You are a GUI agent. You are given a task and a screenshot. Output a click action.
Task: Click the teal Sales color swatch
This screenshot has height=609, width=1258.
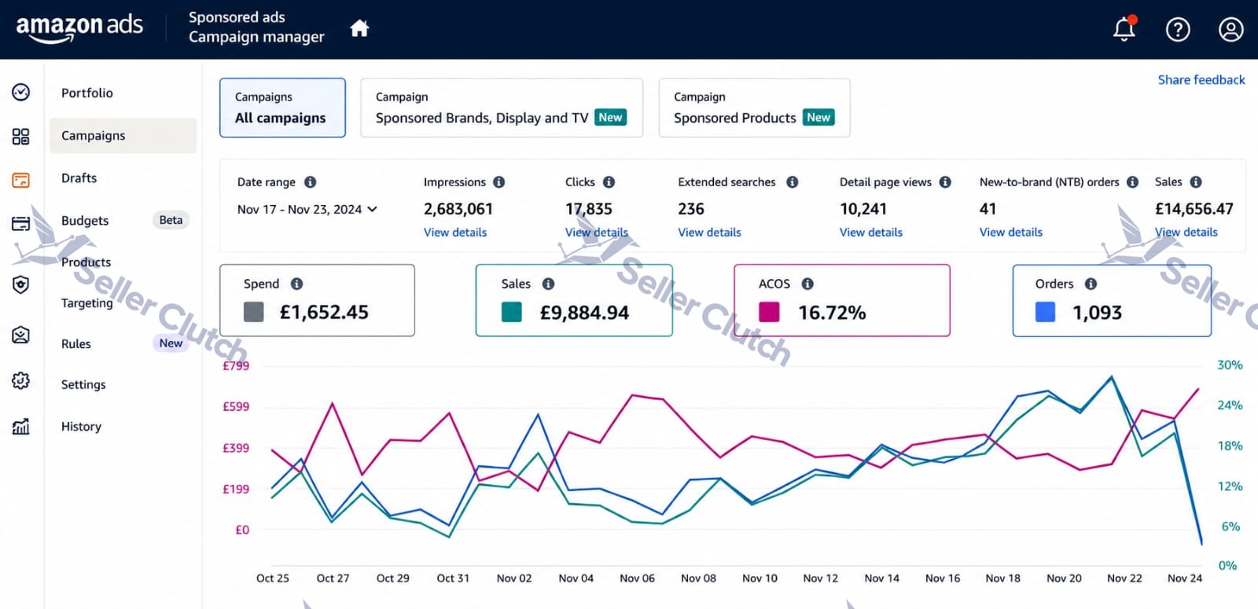click(x=512, y=312)
